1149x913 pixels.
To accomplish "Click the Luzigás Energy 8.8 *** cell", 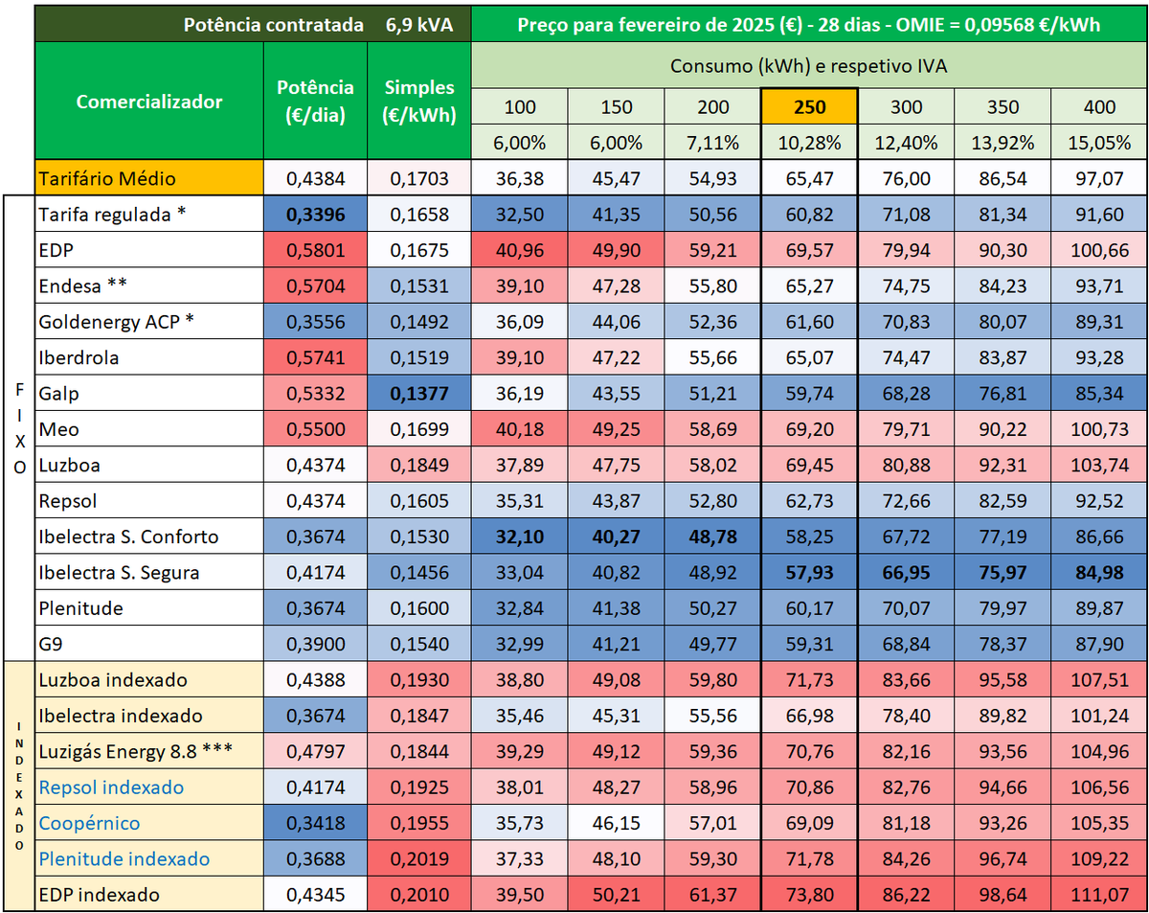I will coord(149,752).
